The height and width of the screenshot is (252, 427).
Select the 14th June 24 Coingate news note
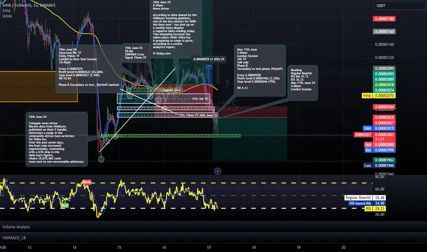tap(57, 139)
